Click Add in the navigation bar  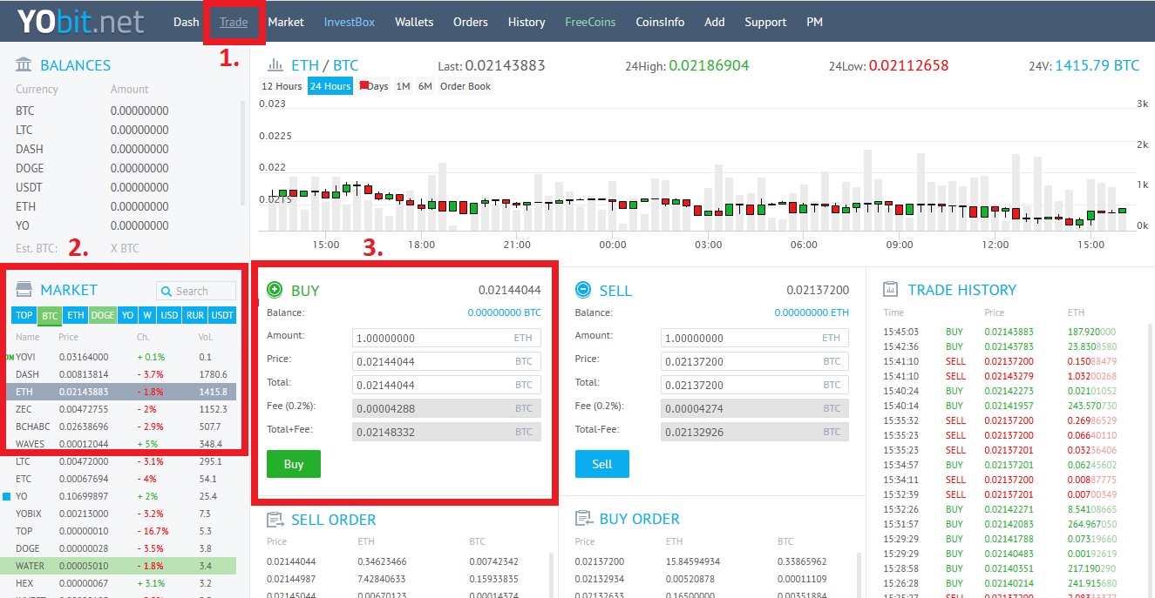tap(715, 22)
